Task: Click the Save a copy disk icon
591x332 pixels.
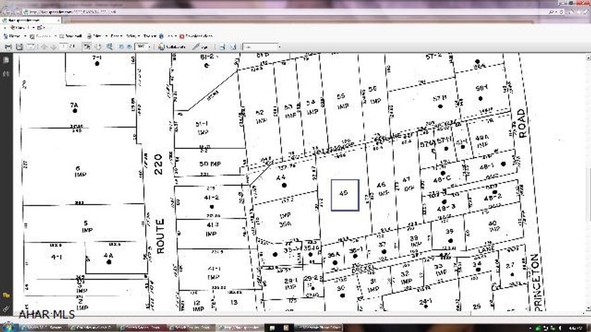Action: tap(19, 47)
